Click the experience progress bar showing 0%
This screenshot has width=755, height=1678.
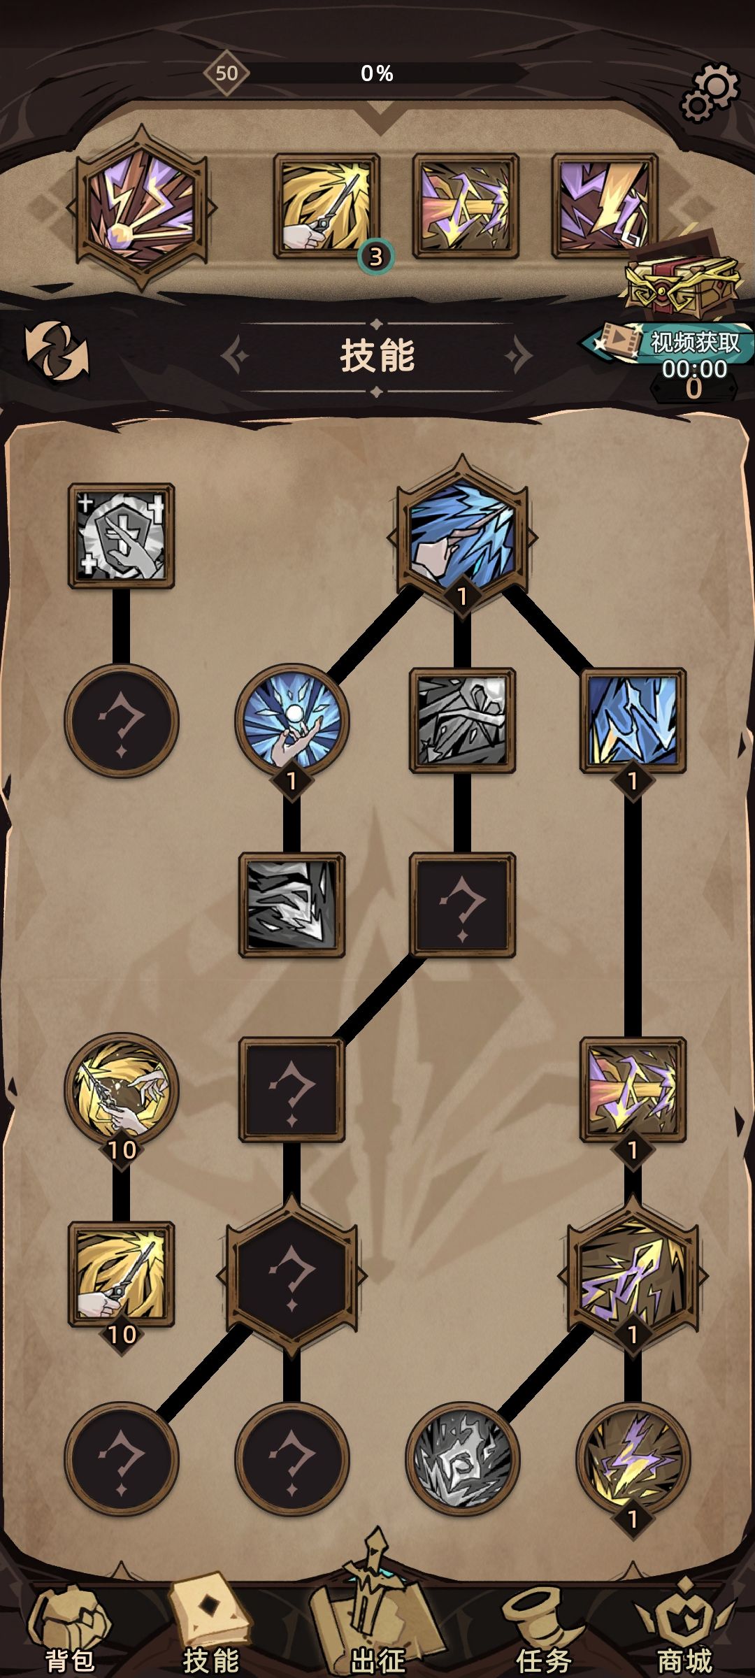click(377, 73)
